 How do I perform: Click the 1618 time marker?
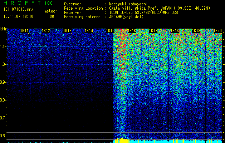click(x=175, y=31)
